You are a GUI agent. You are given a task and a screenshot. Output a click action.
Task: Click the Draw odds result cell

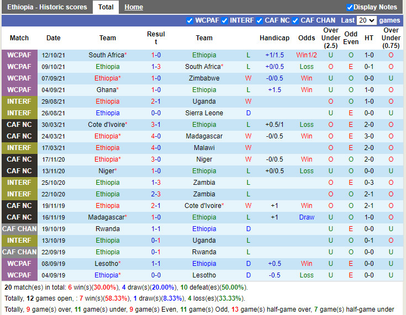(307, 217)
